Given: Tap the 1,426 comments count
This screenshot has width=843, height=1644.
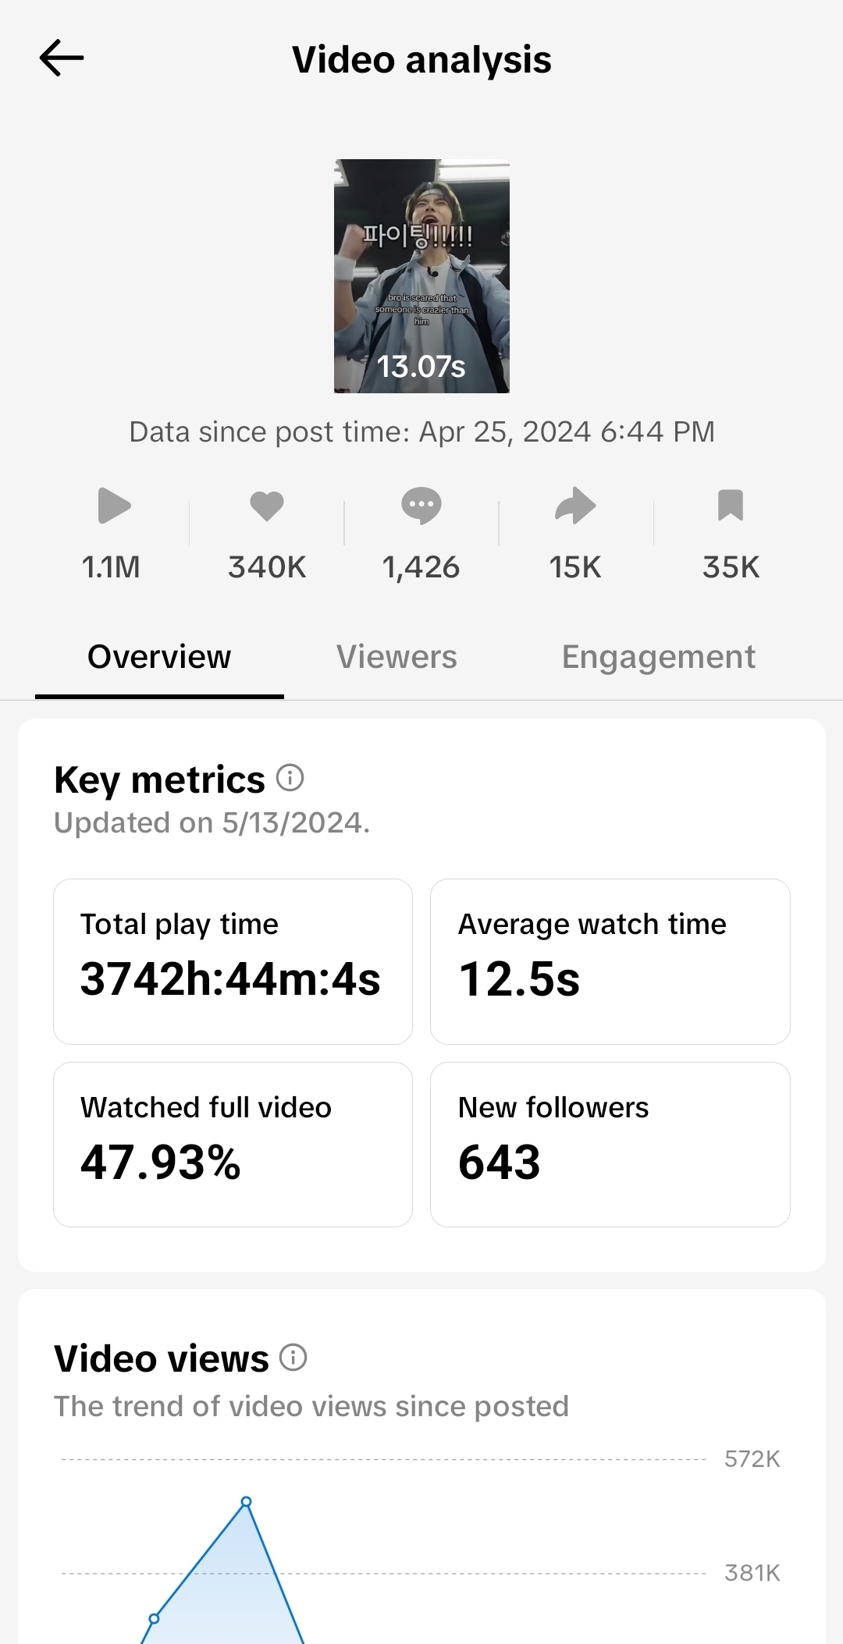Looking at the screenshot, I should [421, 567].
